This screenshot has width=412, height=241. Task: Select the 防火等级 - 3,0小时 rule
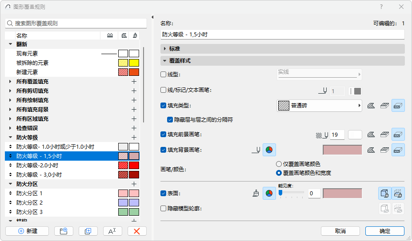72,175
